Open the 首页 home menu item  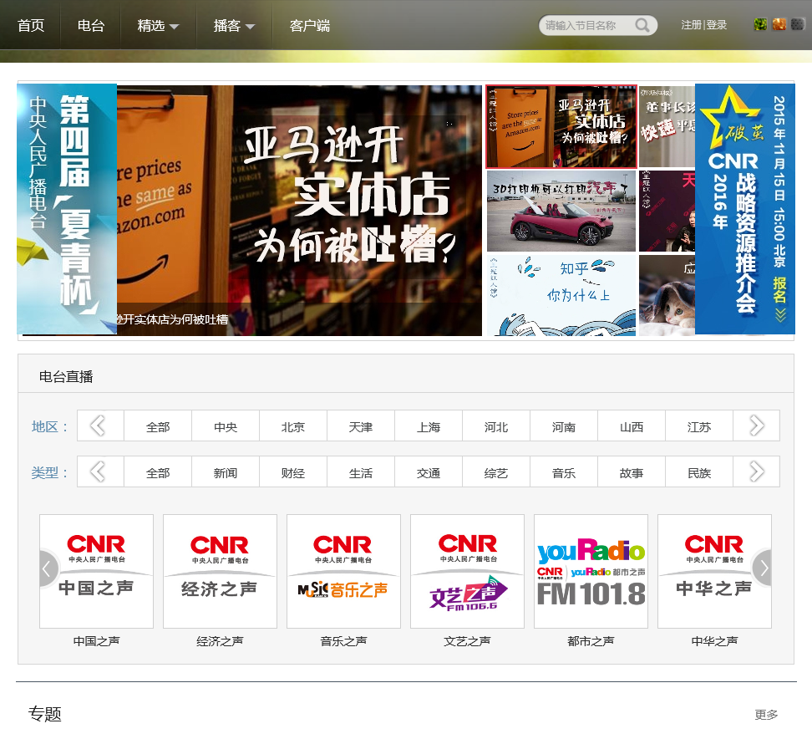pyautogui.click(x=31, y=25)
